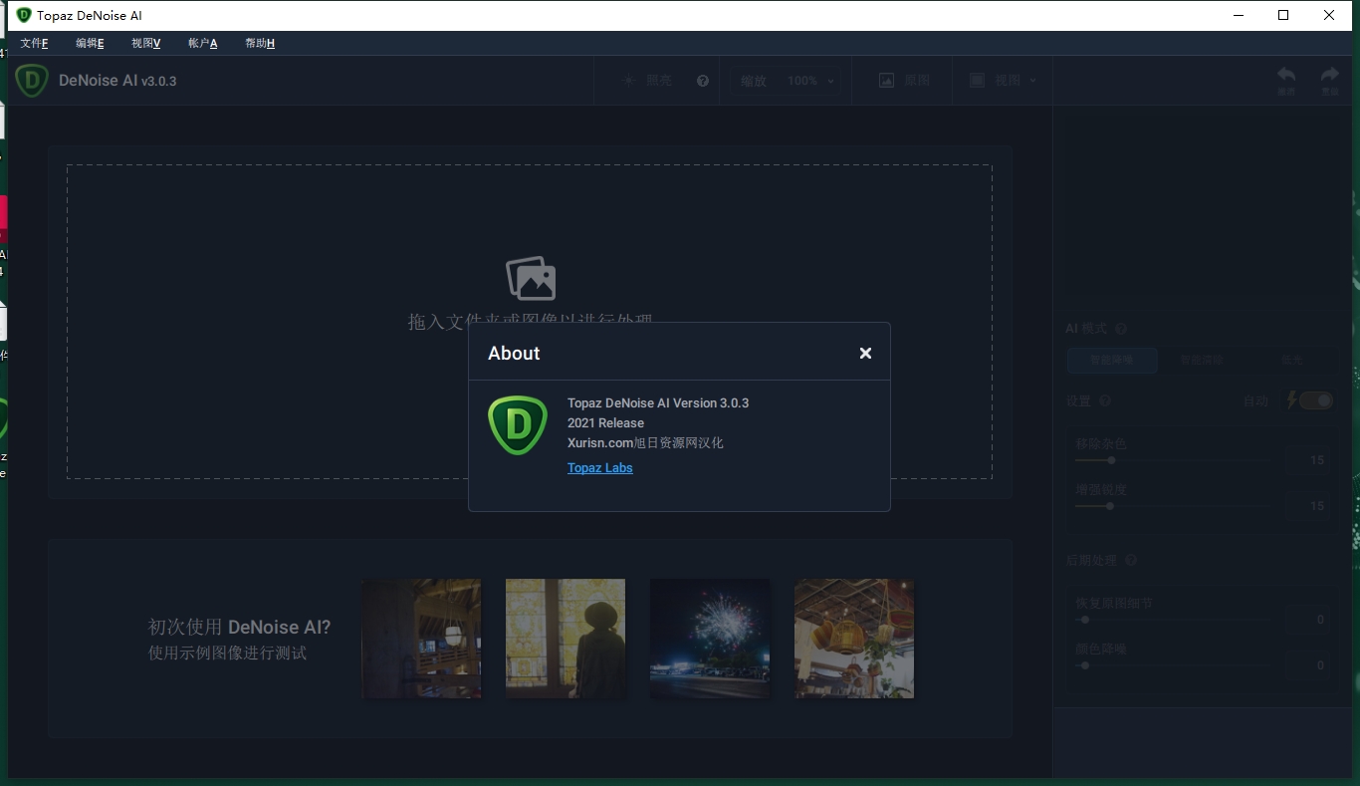Open the 文件F menu

[x=34, y=43]
